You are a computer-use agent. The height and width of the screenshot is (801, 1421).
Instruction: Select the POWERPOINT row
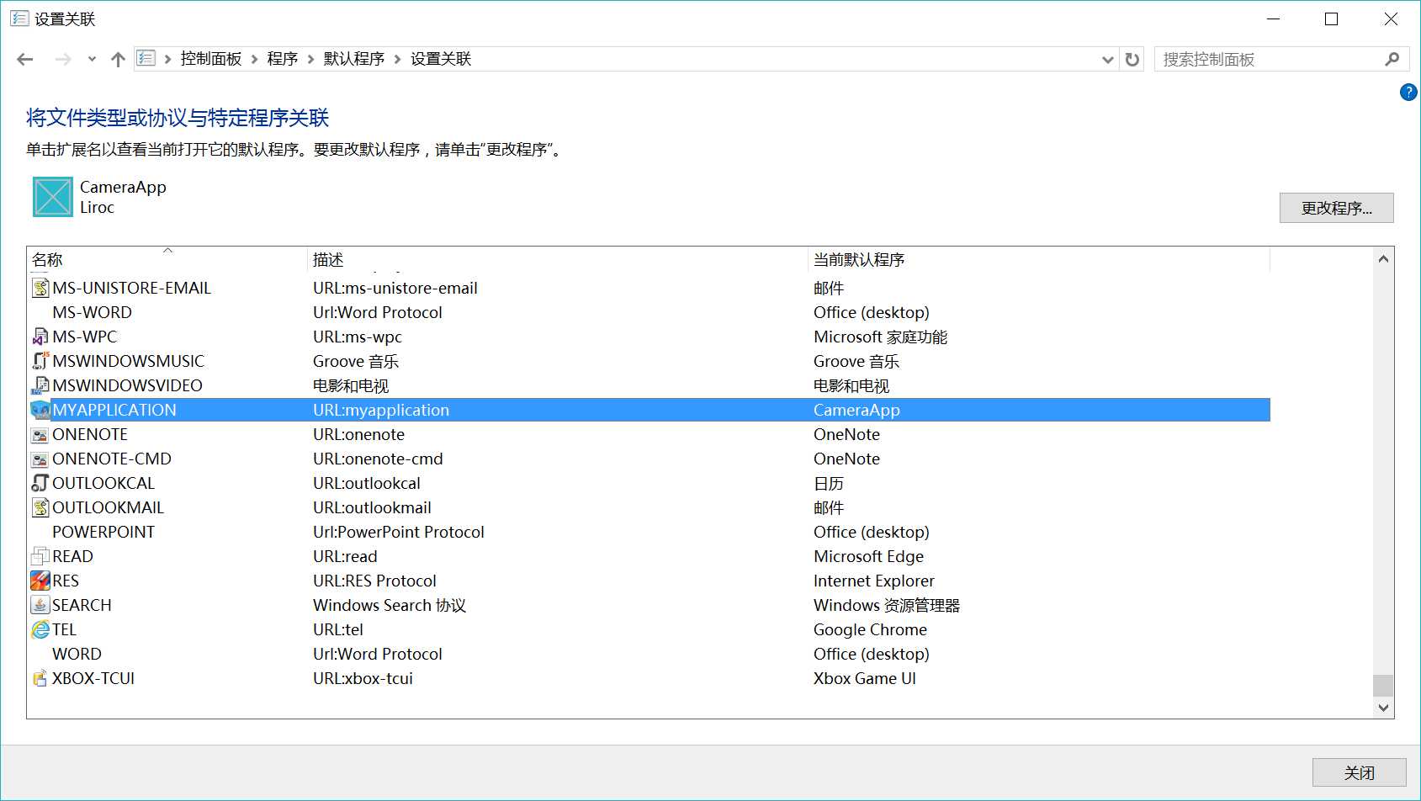pyautogui.click(x=648, y=532)
